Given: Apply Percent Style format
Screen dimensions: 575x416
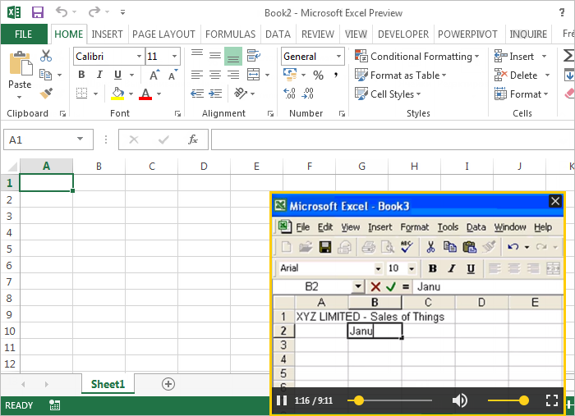Looking at the screenshot, I should (x=318, y=75).
